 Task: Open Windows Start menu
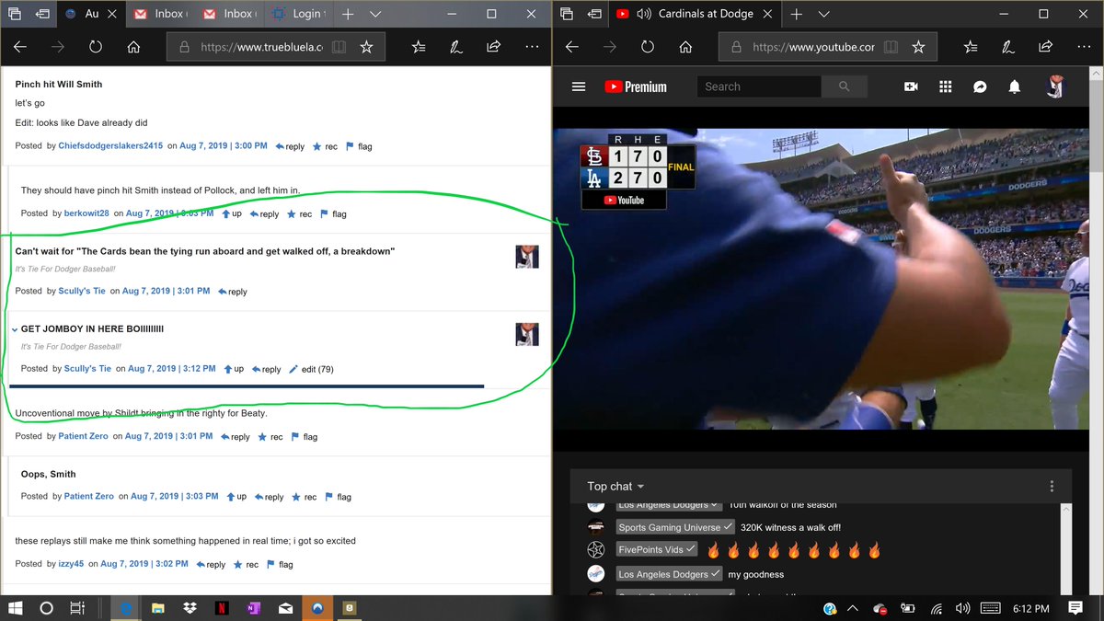coord(15,608)
